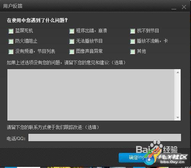The width and height of the screenshot is (191, 168).
Task: Enable the 防火墙阻止 checkbox
Action: click(11, 41)
